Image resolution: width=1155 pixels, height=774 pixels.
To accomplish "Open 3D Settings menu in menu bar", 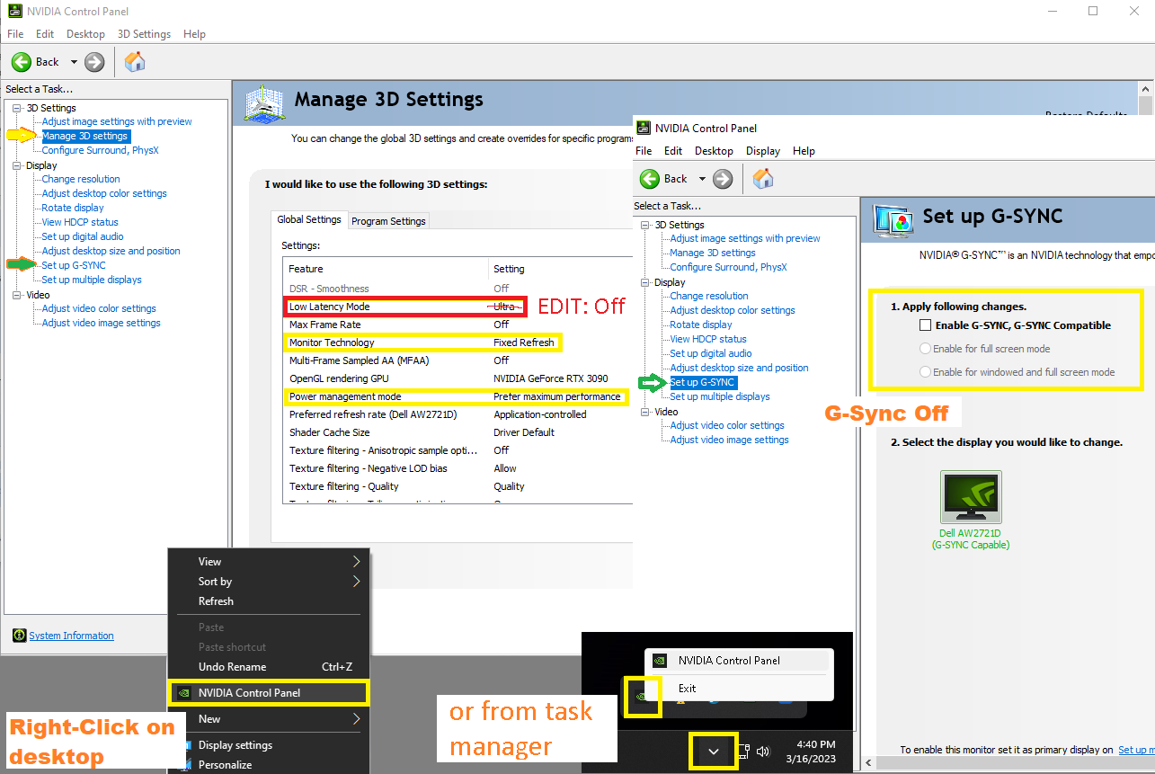I will [x=144, y=34].
